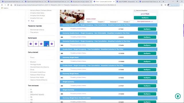Show cancellation terms for the 10938 offer
This screenshot has height=103, width=184.
(x=78, y=53)
